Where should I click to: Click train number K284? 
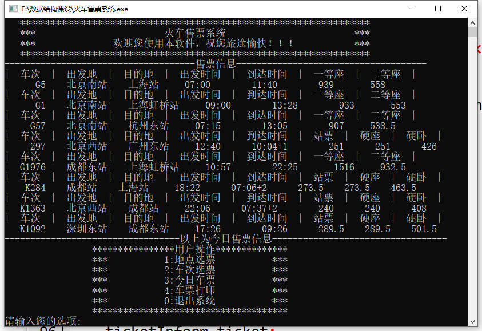pyautogui.click(x=35, y=188)
